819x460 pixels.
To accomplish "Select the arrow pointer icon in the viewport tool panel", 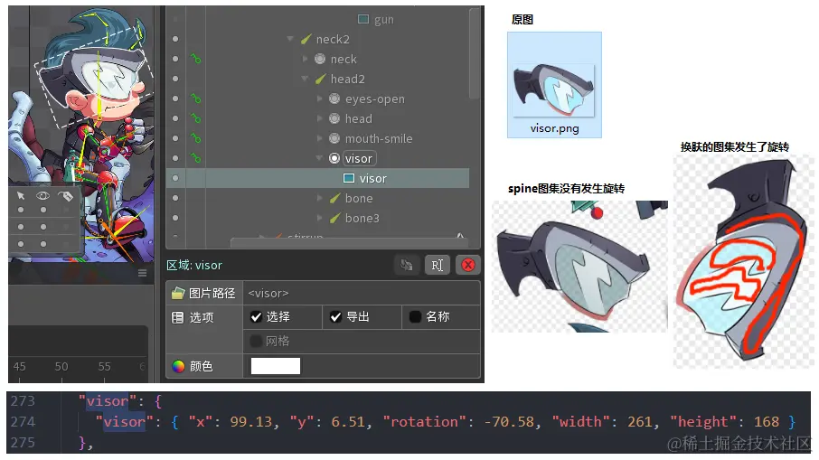I will click(x=21, y=196).
